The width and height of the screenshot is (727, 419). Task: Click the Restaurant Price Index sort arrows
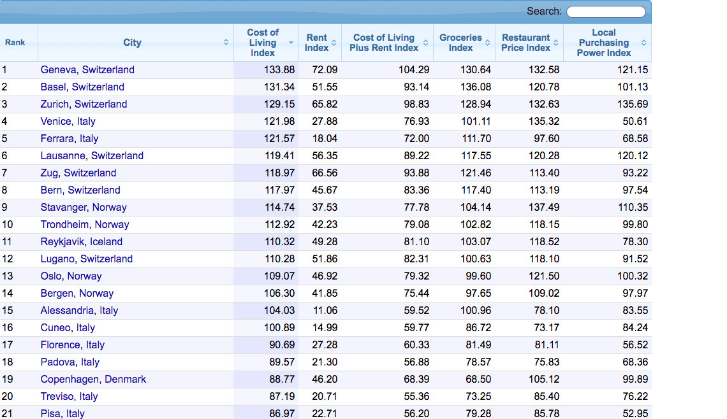click(556, 43)
